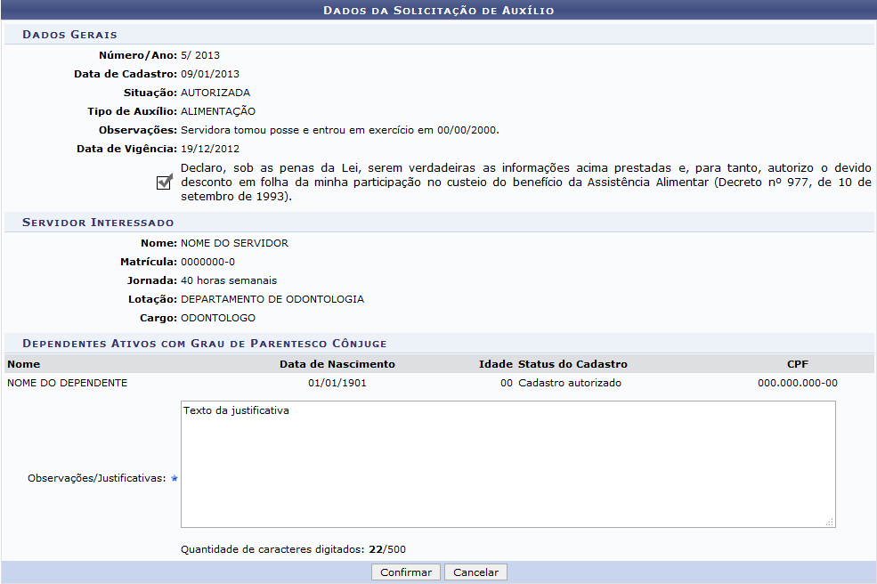
Task: Select the Nome column header
Action: pyautogui.click(x=24, y=364)
